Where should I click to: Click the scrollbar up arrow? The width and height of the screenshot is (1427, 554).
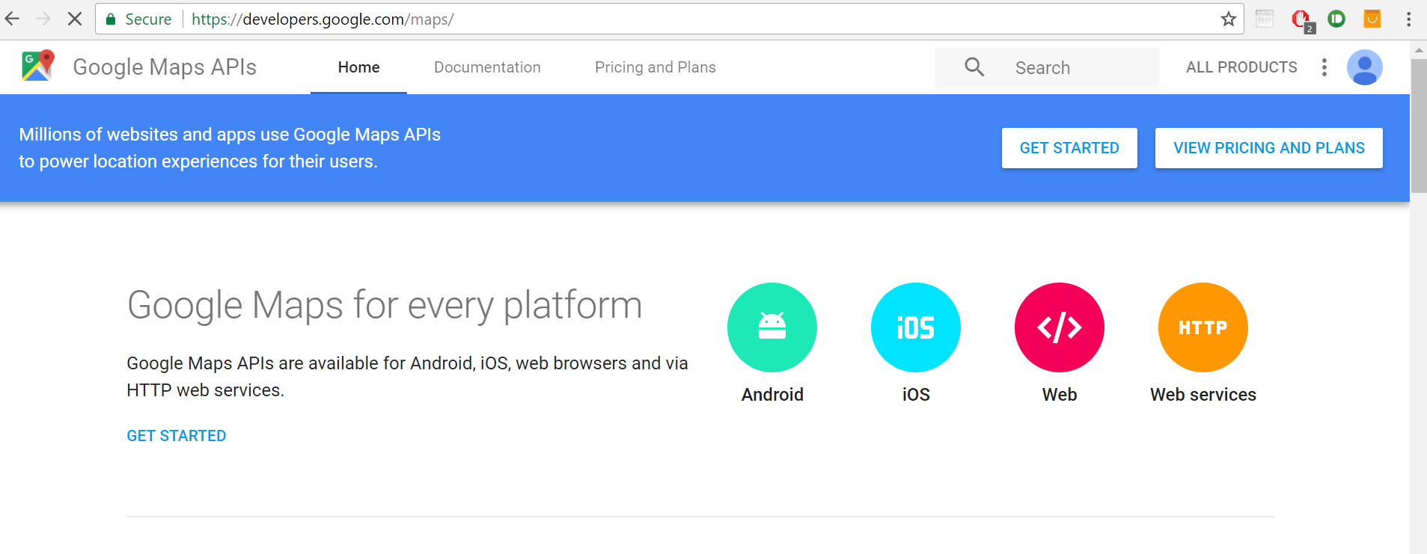pyautogui.click(x=1418, y=51)
